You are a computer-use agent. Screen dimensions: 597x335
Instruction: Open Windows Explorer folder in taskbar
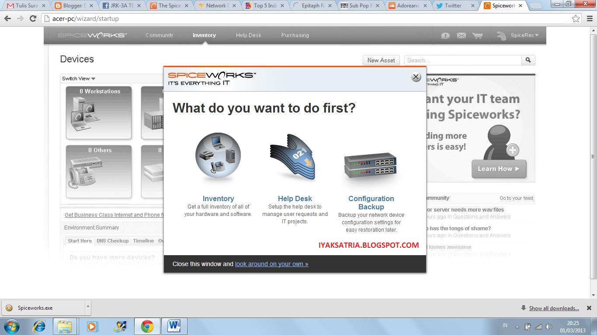click(x=65, y=326)
